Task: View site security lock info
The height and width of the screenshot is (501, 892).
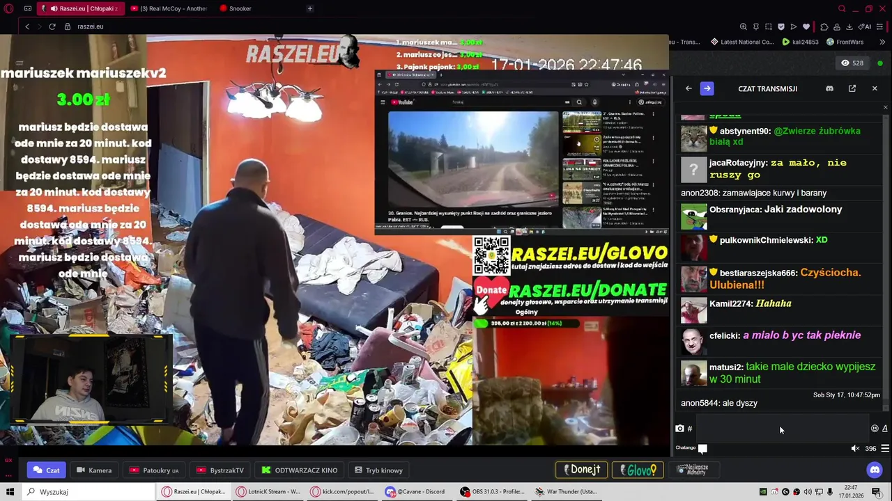Action: pyautogui.click(x=68, y=26)
